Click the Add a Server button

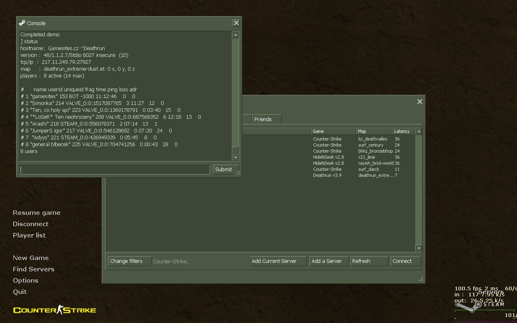329,261
